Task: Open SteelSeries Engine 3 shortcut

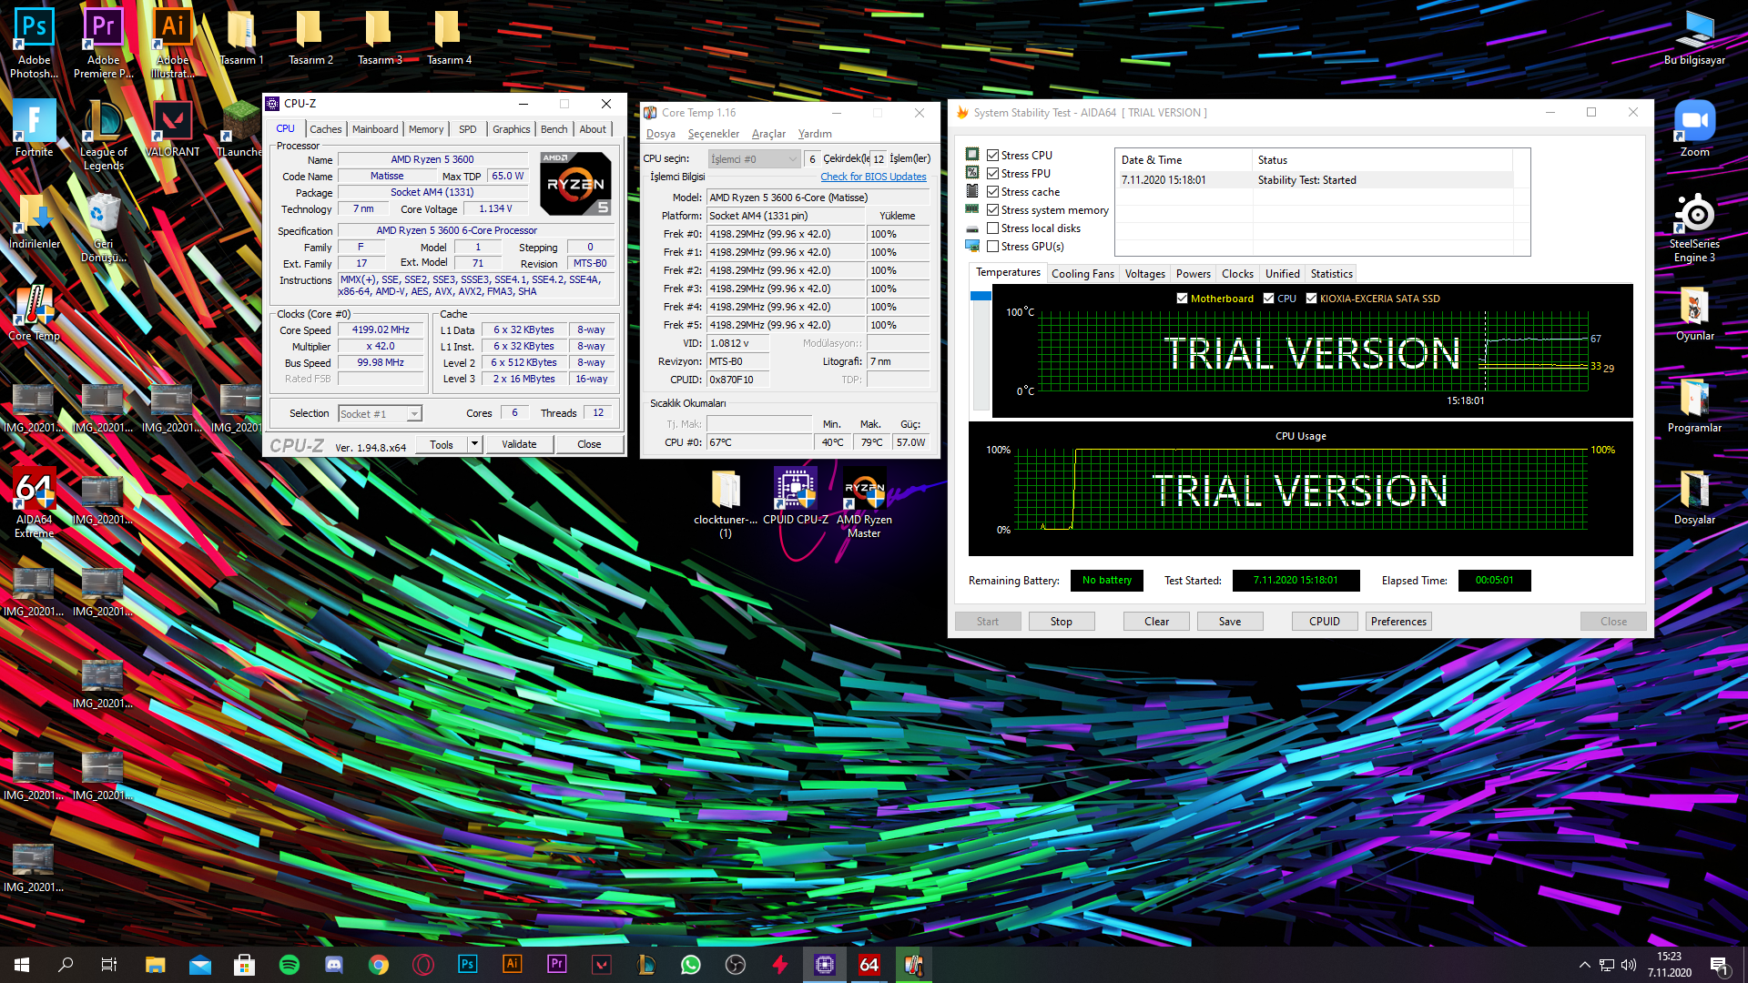Action: click(x=1694, y=228)
